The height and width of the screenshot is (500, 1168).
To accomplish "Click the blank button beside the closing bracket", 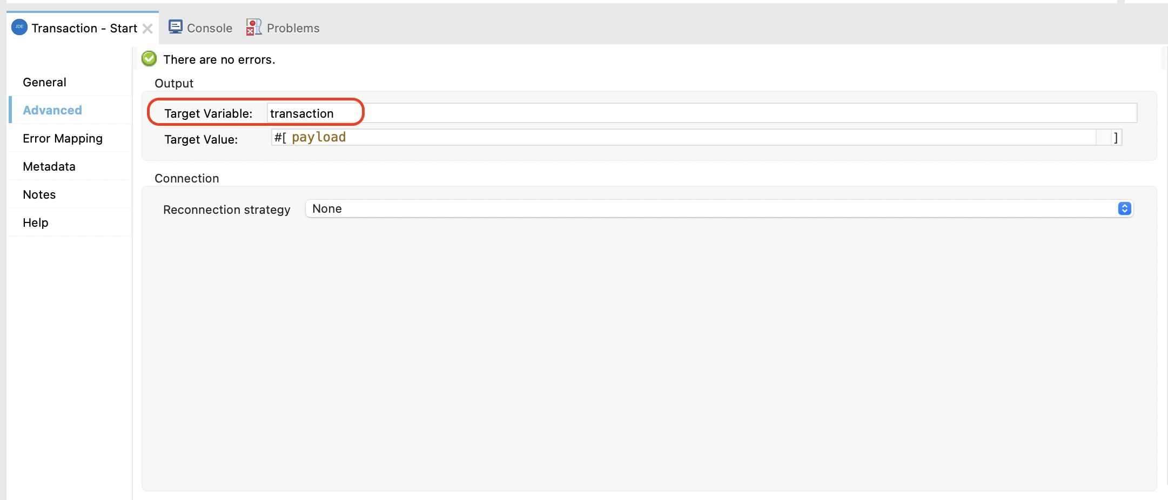I will pos(1103,138).
